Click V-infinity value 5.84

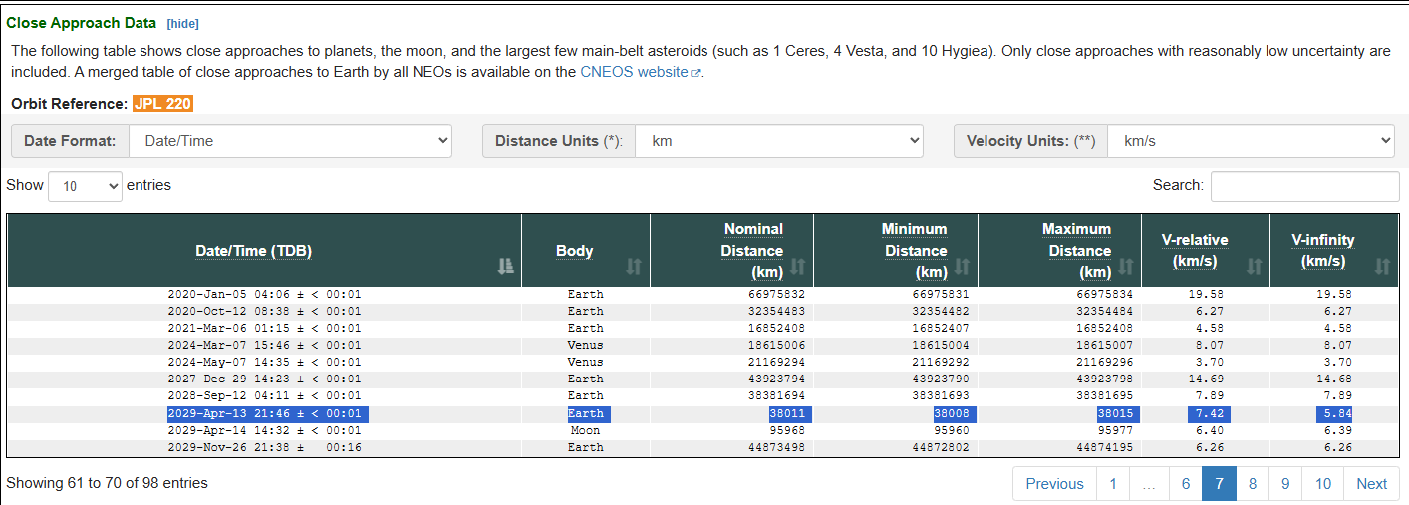[1335, 413]
